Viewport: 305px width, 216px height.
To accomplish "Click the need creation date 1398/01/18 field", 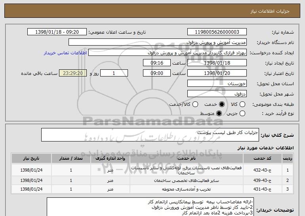I will pos(217,63).
